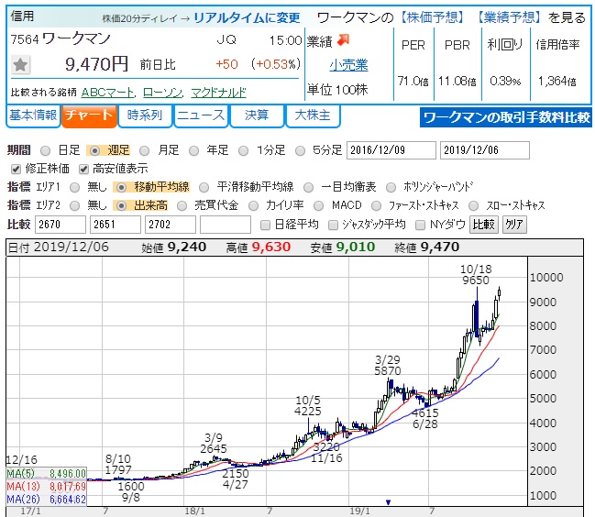Image resolution: width=595 pixels, height=517 pixels.
Task: Click the comparison code field containing 2651
Action: coord(116,225)
